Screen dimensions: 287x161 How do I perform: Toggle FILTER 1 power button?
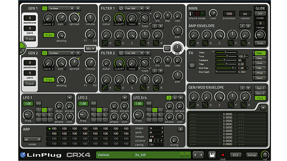[121, 8]
